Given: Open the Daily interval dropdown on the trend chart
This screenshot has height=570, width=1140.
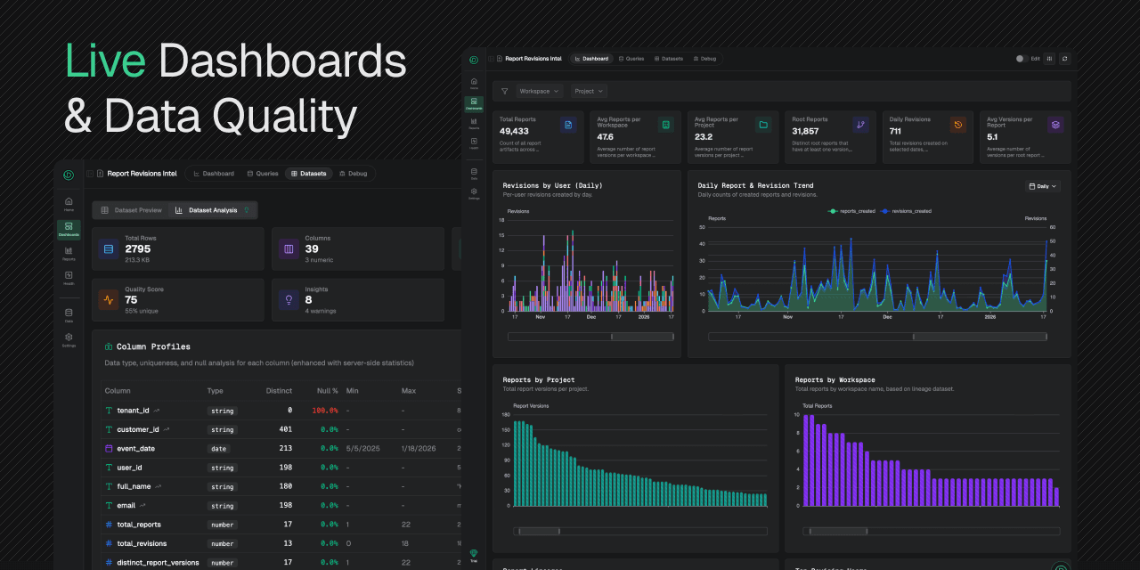Looking at the screenshot, I should pyautogui.click(x=1042, y=186).
